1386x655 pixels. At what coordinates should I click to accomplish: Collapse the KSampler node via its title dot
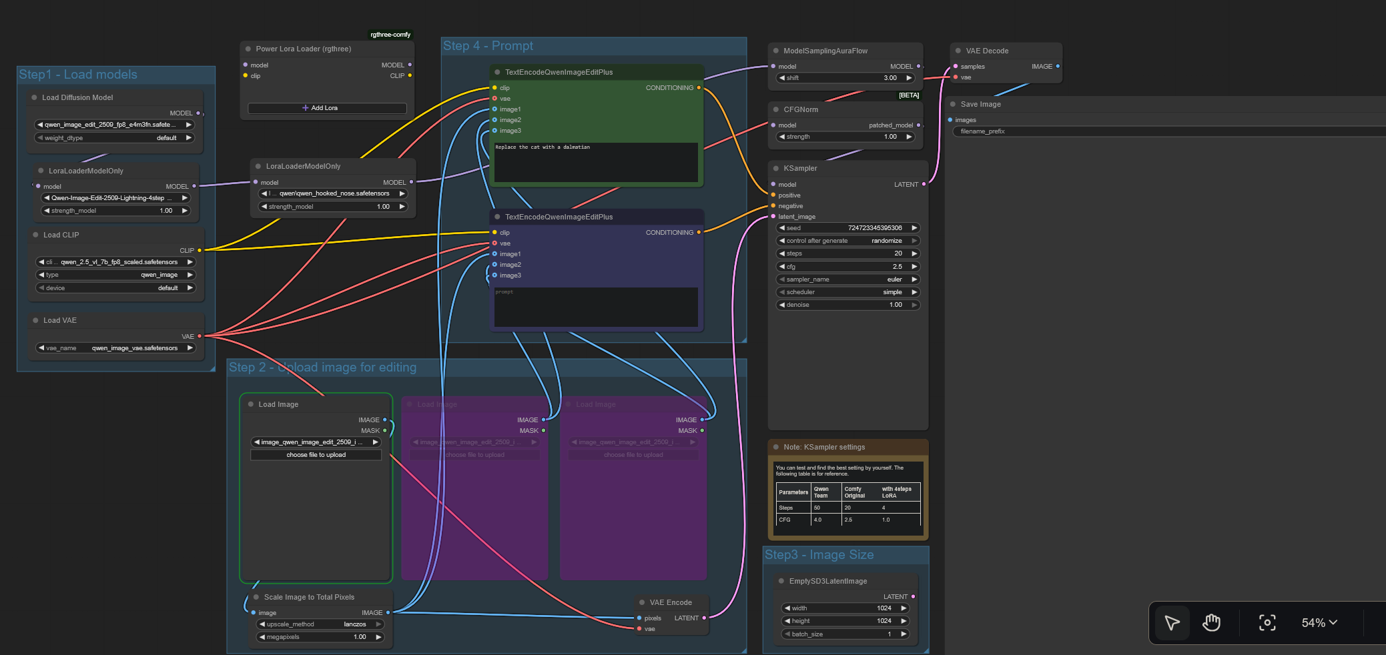pyautogui.click(x=776, y=169)
